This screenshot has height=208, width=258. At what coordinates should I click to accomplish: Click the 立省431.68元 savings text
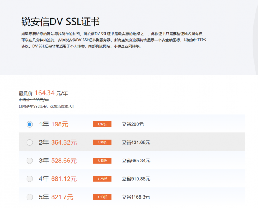click(136, 142)
